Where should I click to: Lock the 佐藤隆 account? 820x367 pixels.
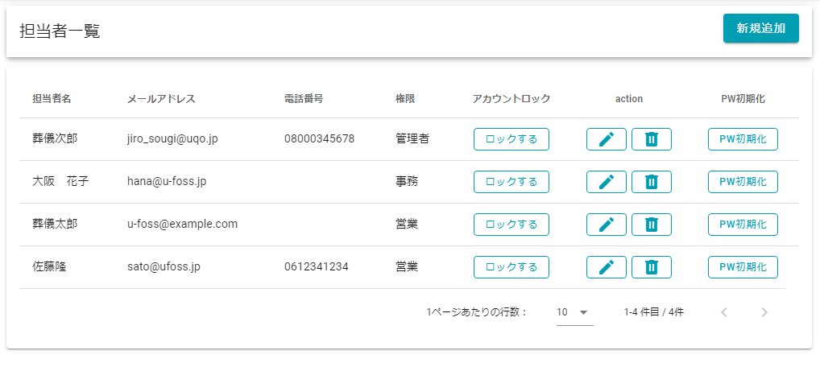[511, 267]
